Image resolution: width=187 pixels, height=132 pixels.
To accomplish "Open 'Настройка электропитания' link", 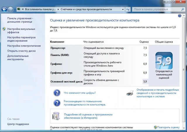I will [24, 46].
